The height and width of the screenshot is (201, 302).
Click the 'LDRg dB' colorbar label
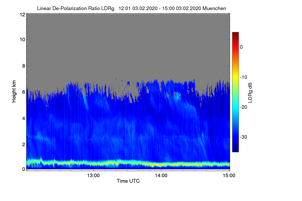pyautogui.click(x=250, y=92)
